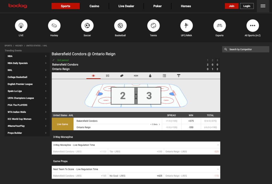Go to the Horses section
272x184 pixels.
point(186,6)
